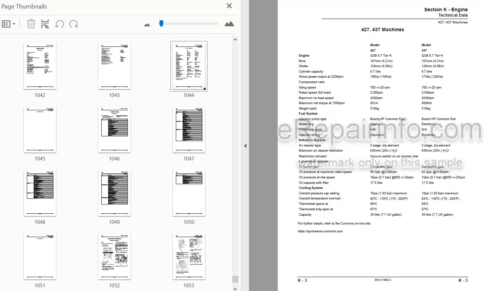Click the thumbnail panel scrollbar thumb
The height and width of the screenshot is (291, 484).
(235, 279)
